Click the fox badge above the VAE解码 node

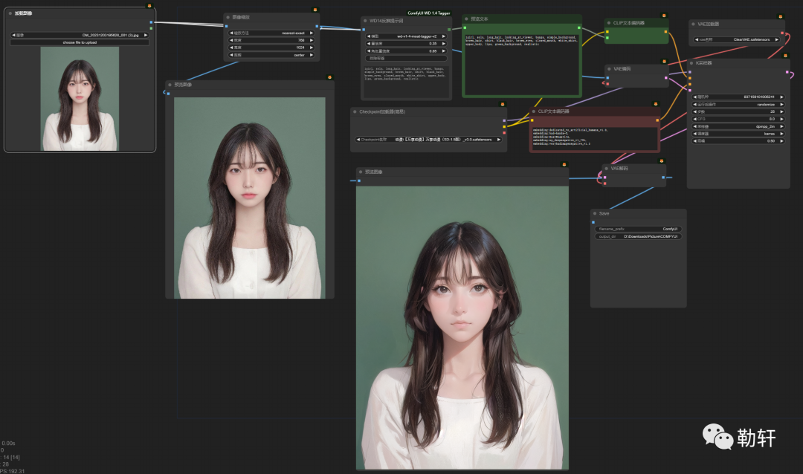tap(662, 161)
